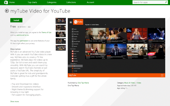Select the fourth screenshot thumbnail
This screenshot has height=106, width=170.
coord(61,41)
